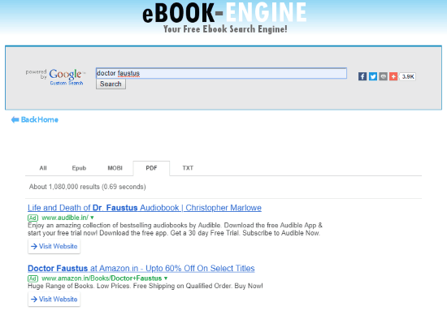Click the Twitter share icon
This screenshot has width=447, height=315.
(373, 76)
